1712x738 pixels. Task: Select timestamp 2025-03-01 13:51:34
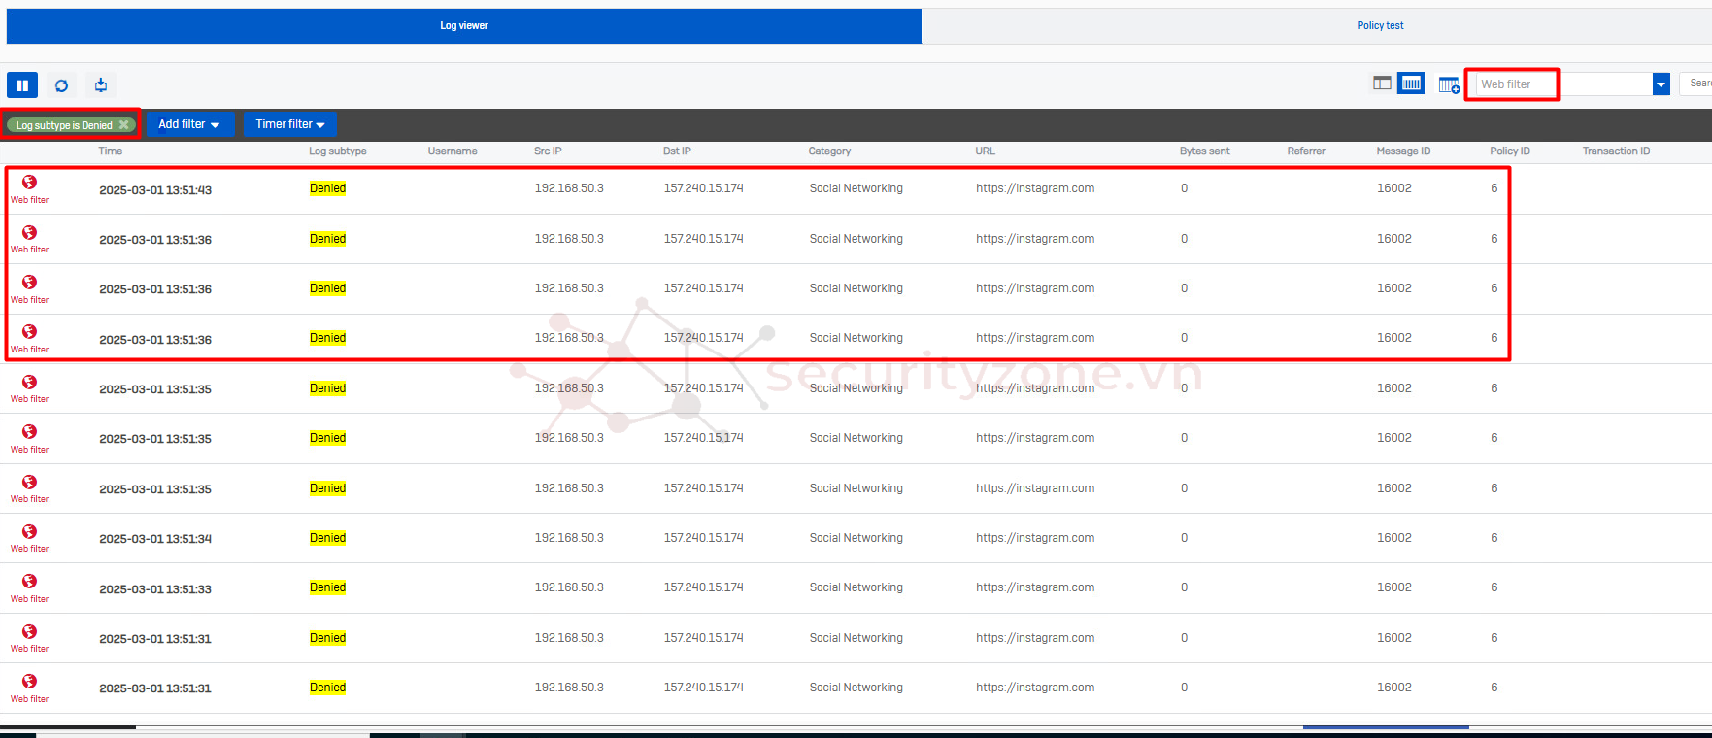[155, 539]
